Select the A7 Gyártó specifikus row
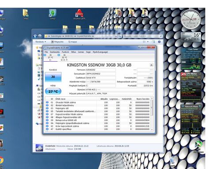Screen dimensions: 212x169 click(98, 129)
